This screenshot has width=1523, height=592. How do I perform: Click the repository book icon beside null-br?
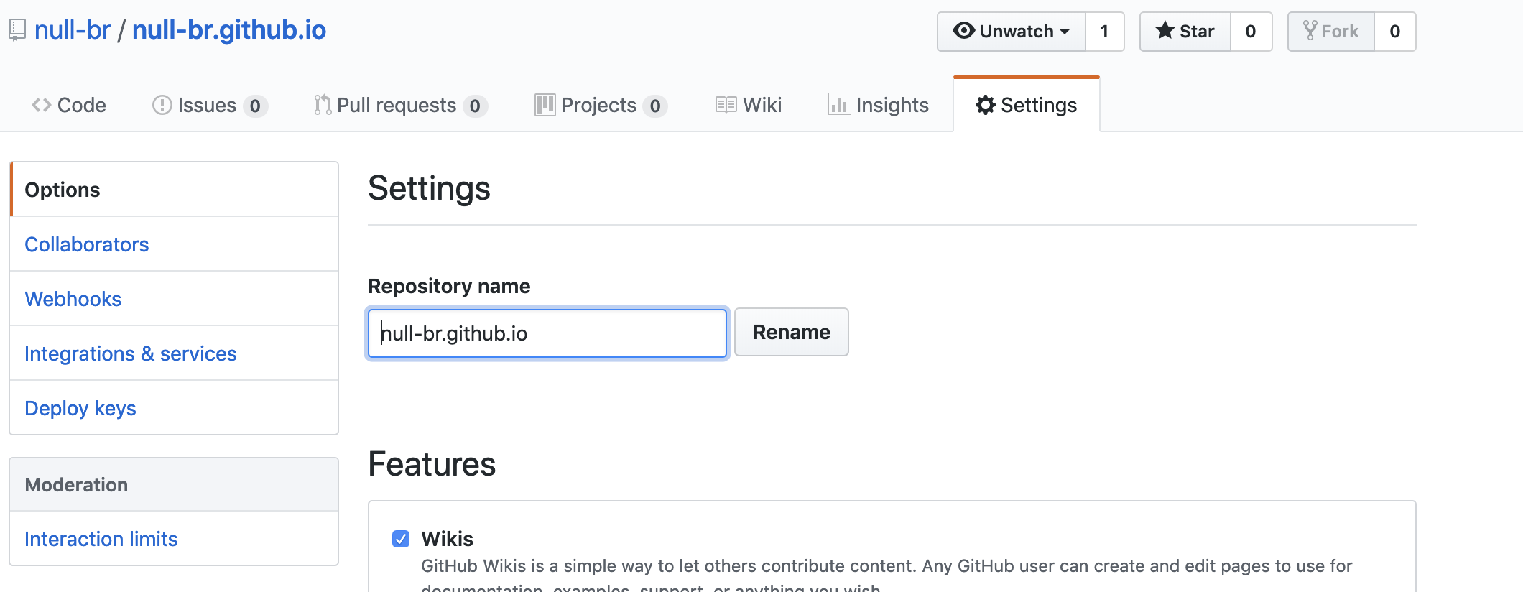tap(17, 30)
